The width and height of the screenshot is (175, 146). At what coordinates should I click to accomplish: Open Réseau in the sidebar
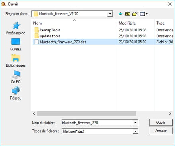pos(16,93)
